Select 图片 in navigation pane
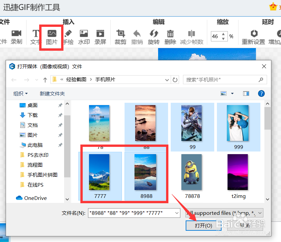 [x=33, y=135]
